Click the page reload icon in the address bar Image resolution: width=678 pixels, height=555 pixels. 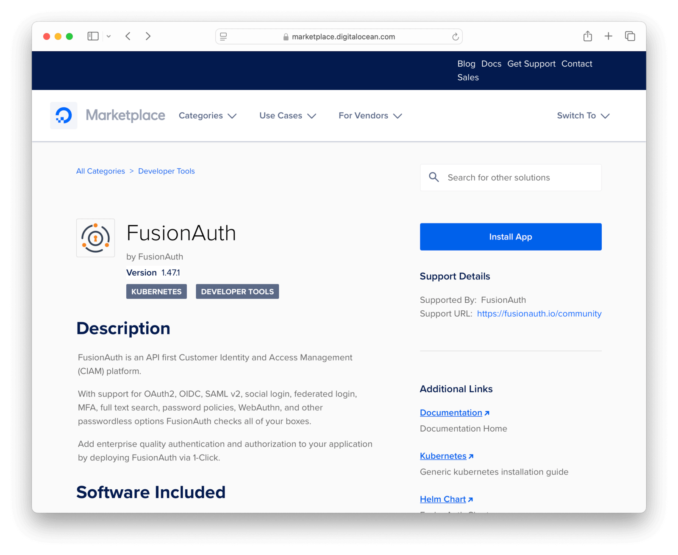(455, 36)
